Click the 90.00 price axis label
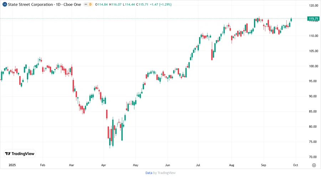 point(314,96)
